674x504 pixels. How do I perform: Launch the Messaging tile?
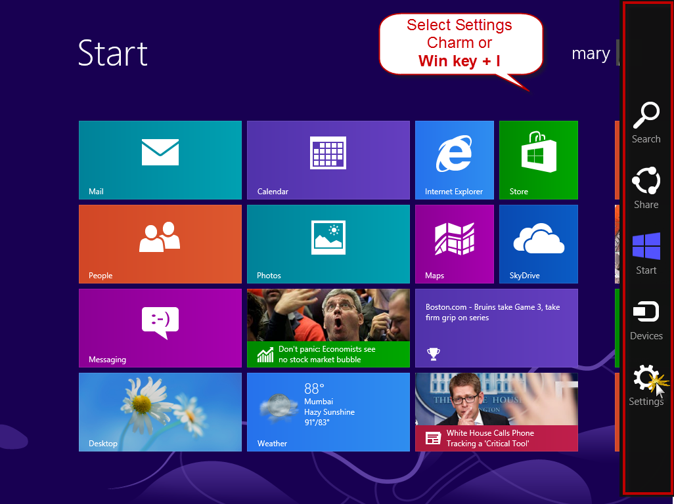pos(160,328)
